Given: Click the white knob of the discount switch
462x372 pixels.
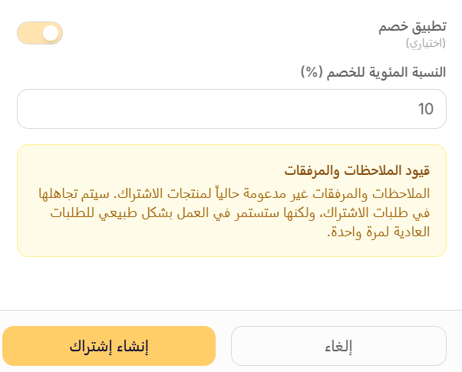Looking at the screenshot, I should pos(51,33).
